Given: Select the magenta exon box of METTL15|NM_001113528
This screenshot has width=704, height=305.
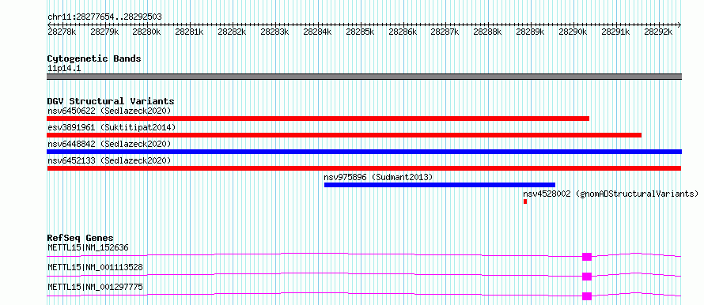Looking at the screenshot, I should point(587,277).
